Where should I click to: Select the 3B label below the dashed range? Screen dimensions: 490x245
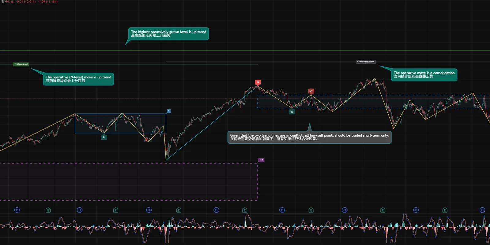[292, 112]
